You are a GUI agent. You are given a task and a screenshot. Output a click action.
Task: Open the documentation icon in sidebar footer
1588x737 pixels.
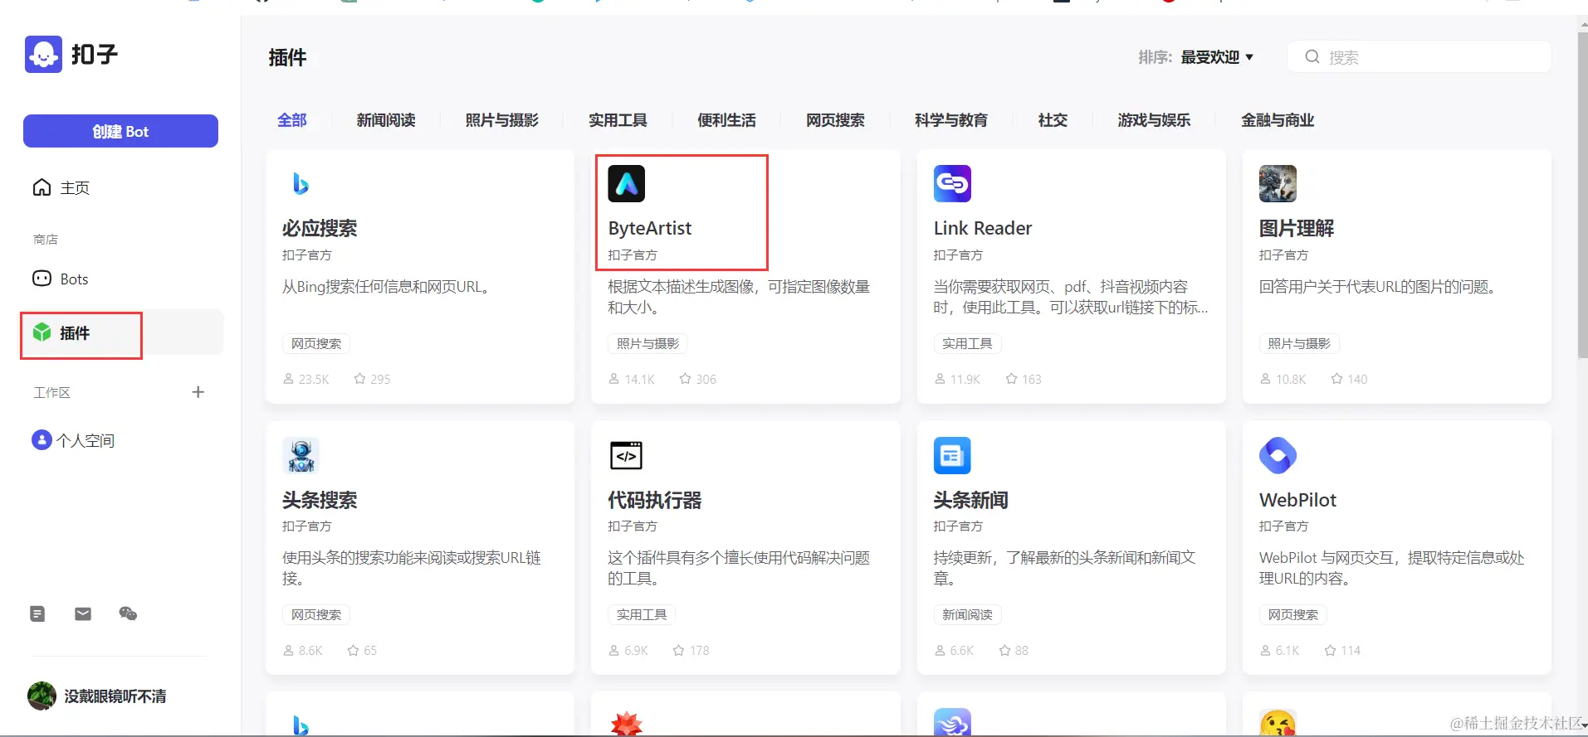[37, 613]
